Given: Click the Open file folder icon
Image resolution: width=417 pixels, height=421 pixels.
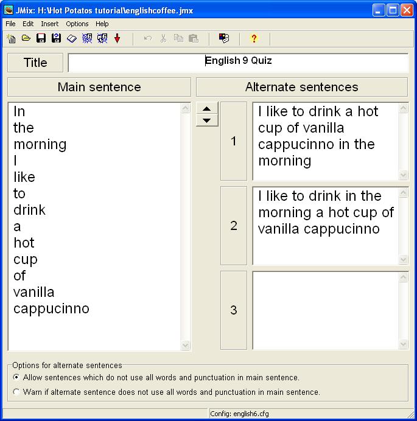Looking at the screenshot, I should pyautogui.click(x=26, y=38).
